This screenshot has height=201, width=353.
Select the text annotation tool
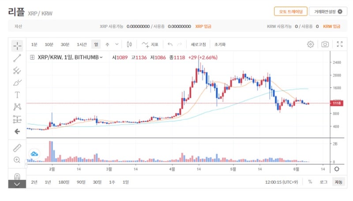click(17, 95)
